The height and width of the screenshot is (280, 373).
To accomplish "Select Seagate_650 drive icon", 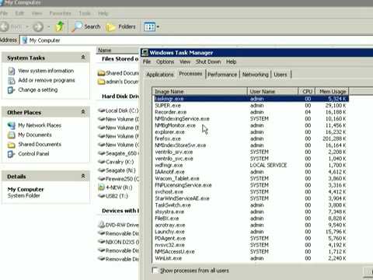I will (x=101, y=153).
